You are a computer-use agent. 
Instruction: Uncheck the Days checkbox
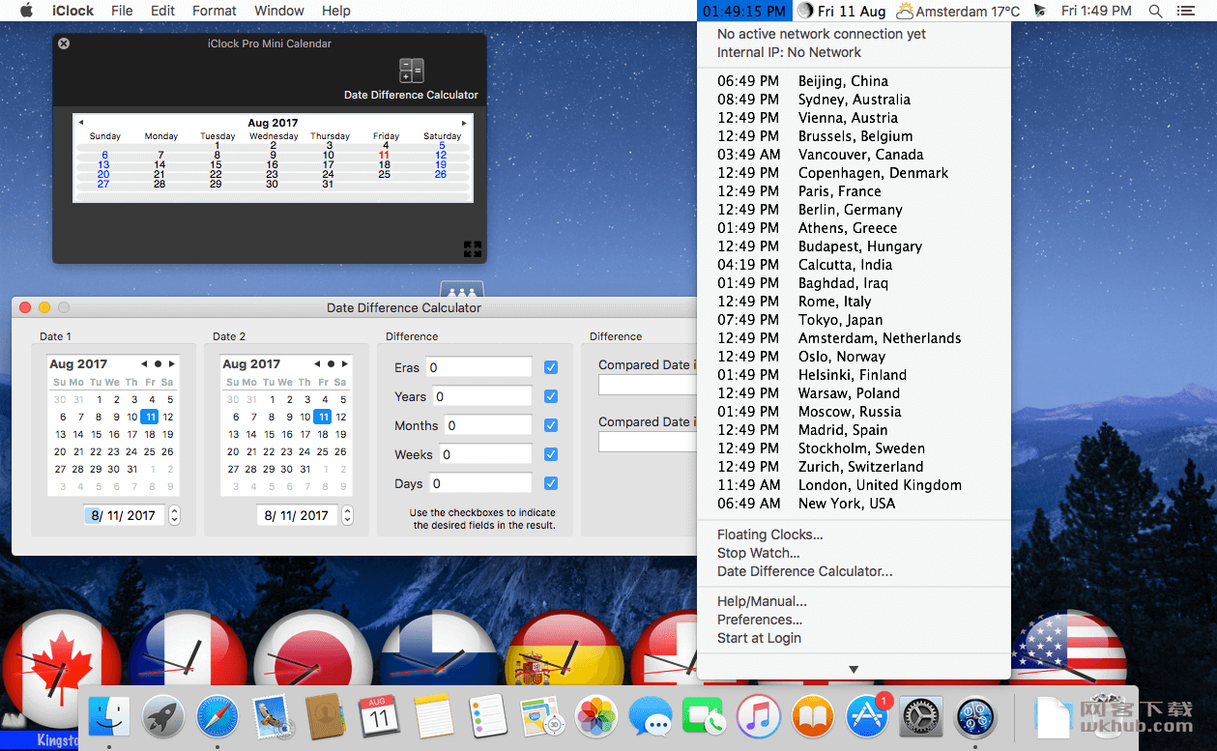[551, 483]
